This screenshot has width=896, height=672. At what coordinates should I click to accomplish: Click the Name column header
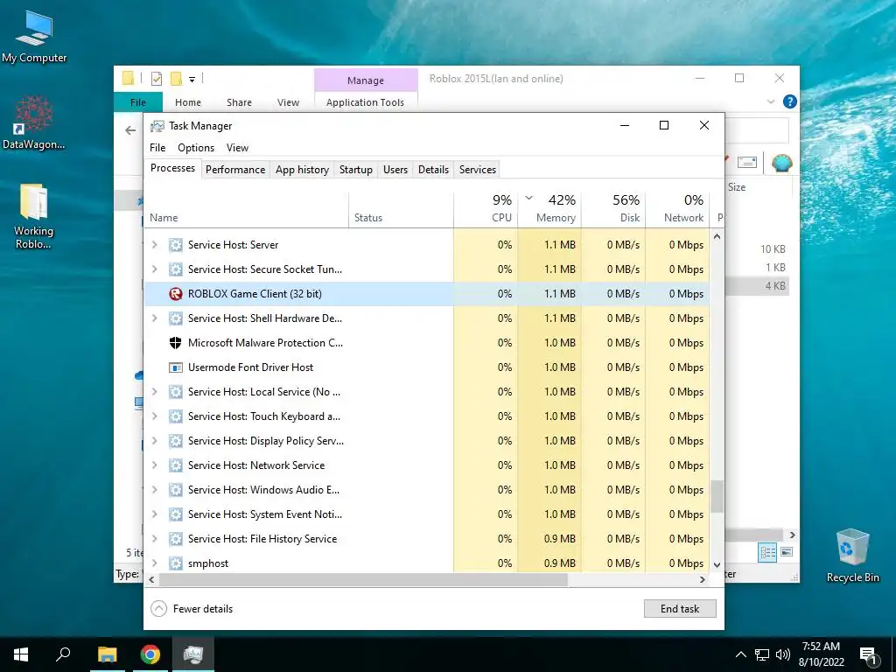[246, 209]
